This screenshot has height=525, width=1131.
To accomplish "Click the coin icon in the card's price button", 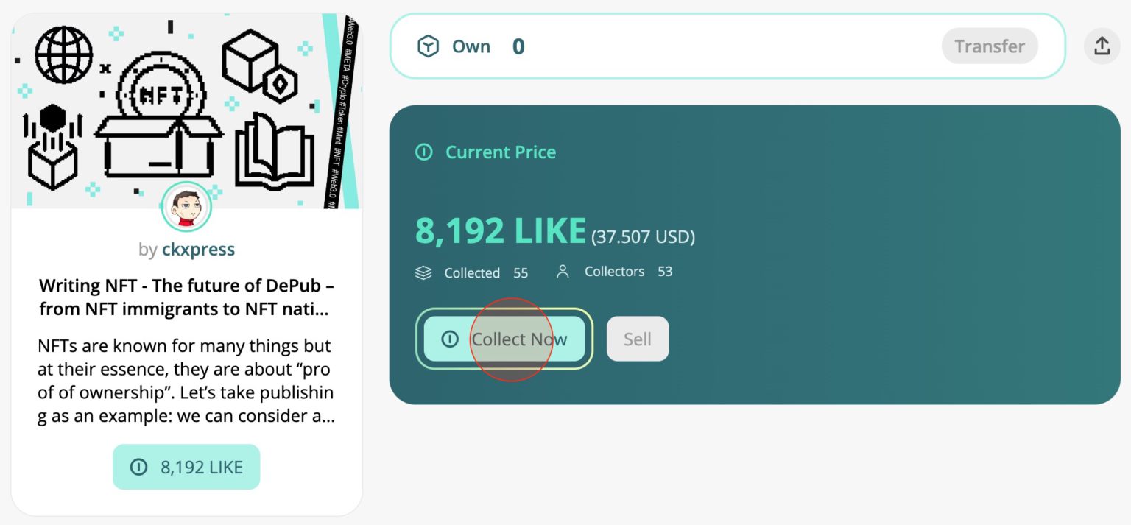I will [x=138, y=467].
